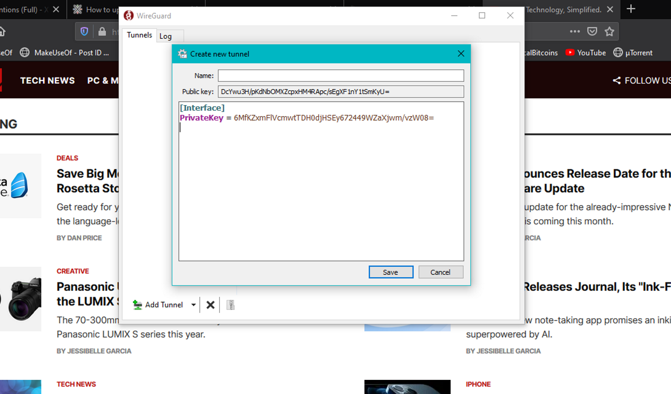Screen dimensions: 671x394
Task: Open the µTorrent bookmark
Action: click(x=633, y=53)
